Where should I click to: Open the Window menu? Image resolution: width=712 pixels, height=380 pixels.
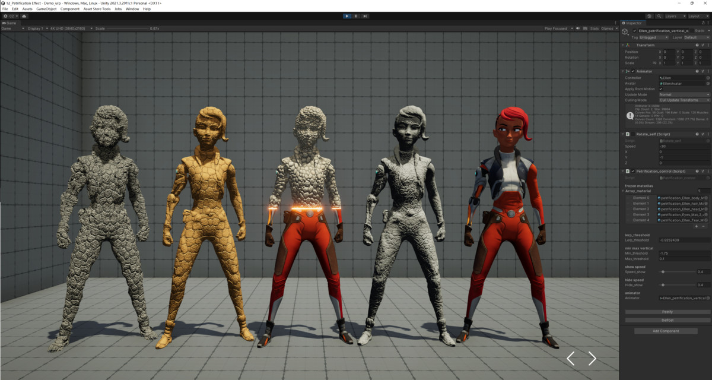point(132,8)
